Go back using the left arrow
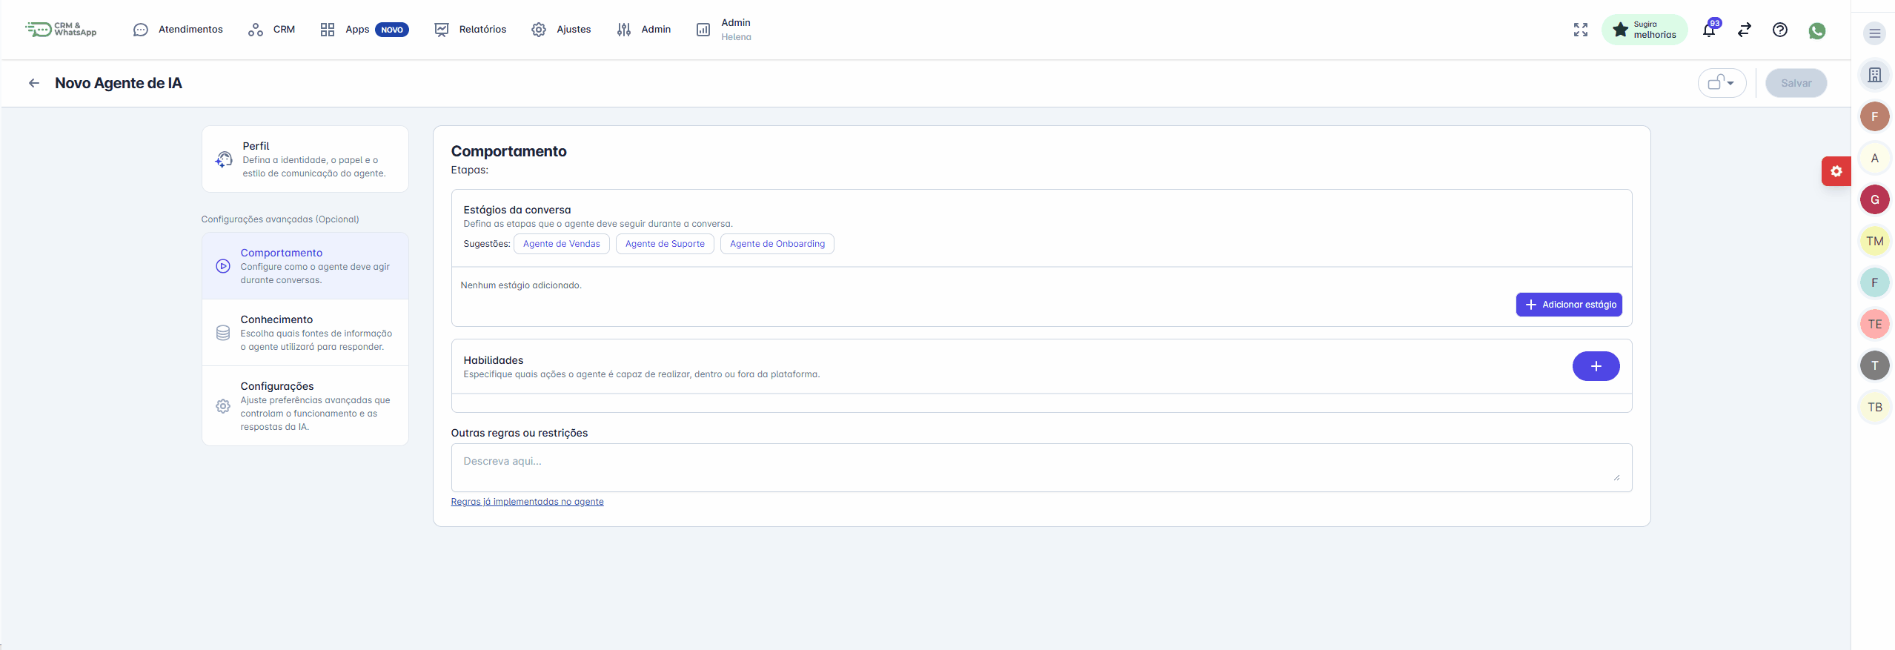The width and height of the screenshot is (1895, 650). (x=34, y=83)
